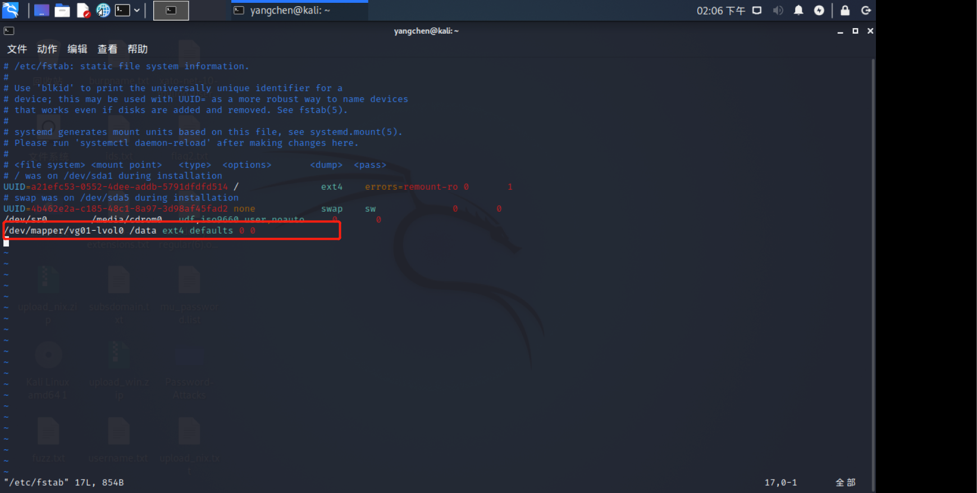Viewport: 977px width, 493px height.
Task: Click the "<options>" column header comment
Action: [x=247, y=165]
